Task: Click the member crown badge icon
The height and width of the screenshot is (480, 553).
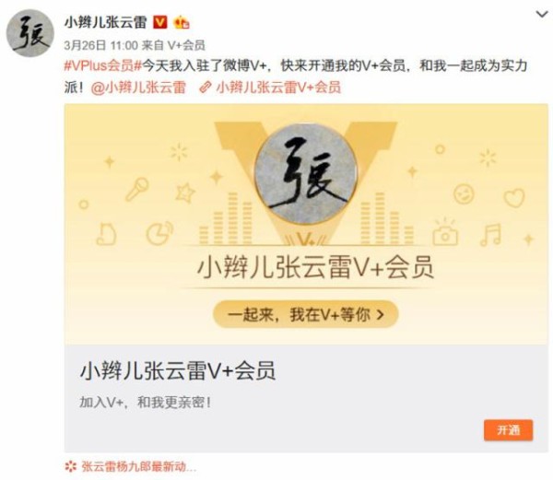Action: pos(182,23)
